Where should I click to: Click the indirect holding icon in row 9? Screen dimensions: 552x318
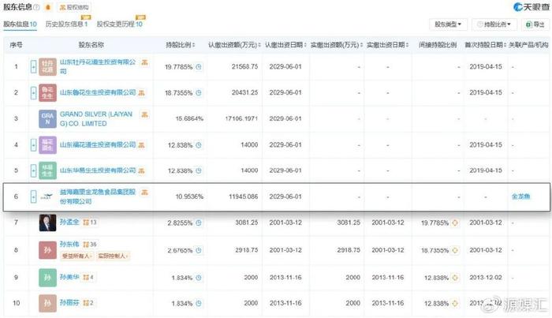[455, 278]
